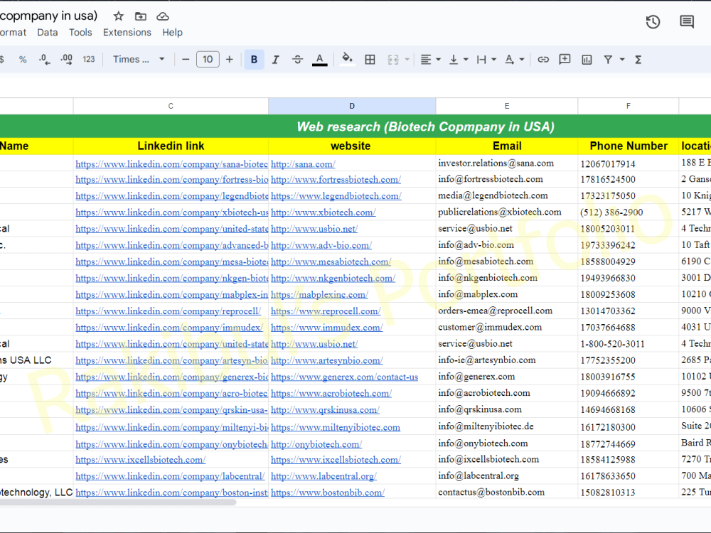Insert a link with the link icon
This screenshot has width=711, height=533.
(543, 60)
